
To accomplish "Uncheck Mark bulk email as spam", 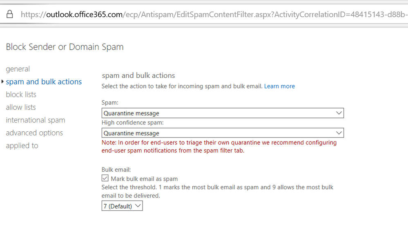I will point(105,179).
